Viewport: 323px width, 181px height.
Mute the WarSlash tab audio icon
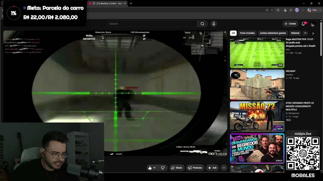click(x=94, y=3)
